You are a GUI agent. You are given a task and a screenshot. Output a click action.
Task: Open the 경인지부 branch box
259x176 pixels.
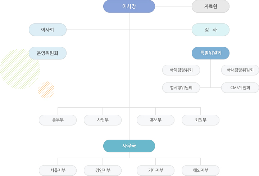[103, 170]
